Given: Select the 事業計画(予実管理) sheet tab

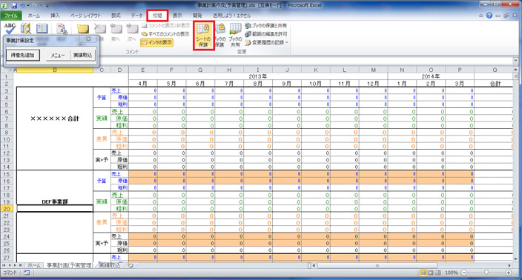Looking at the screenshot, I should pos(69,265).
